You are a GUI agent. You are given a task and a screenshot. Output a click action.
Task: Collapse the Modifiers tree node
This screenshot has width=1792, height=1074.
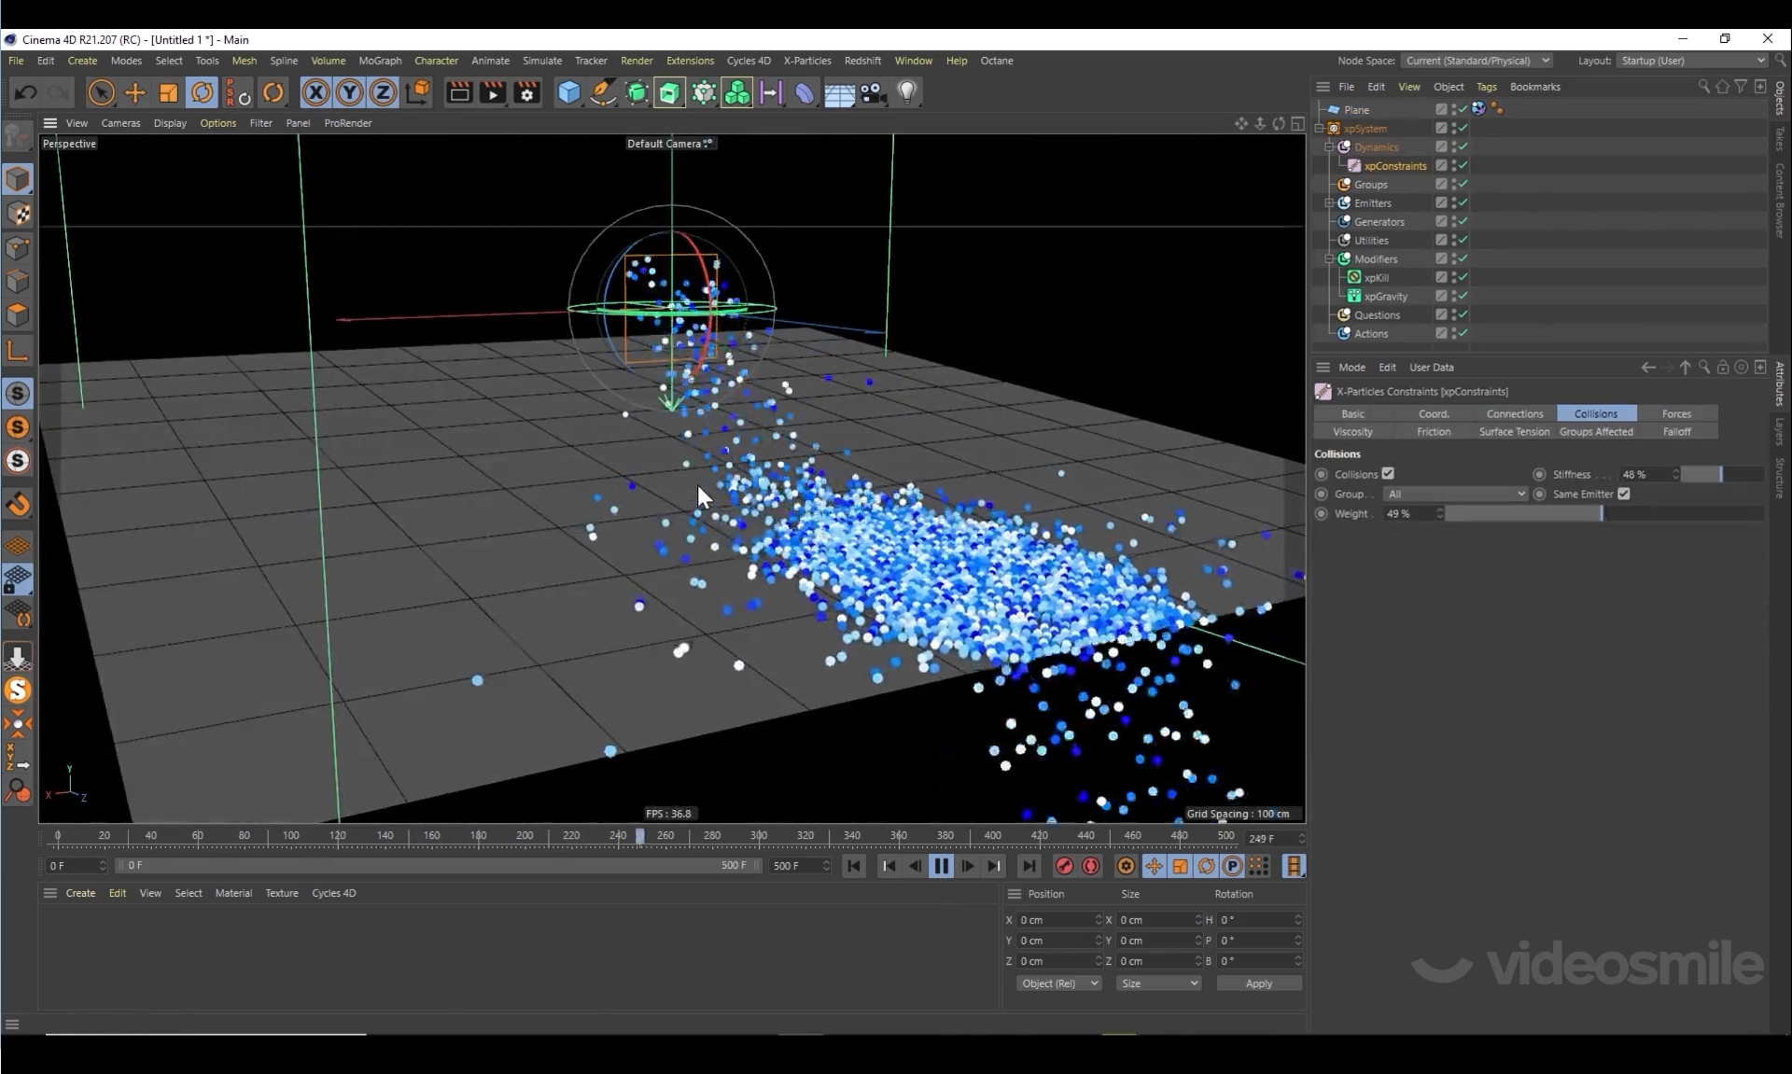(1330, 258)
